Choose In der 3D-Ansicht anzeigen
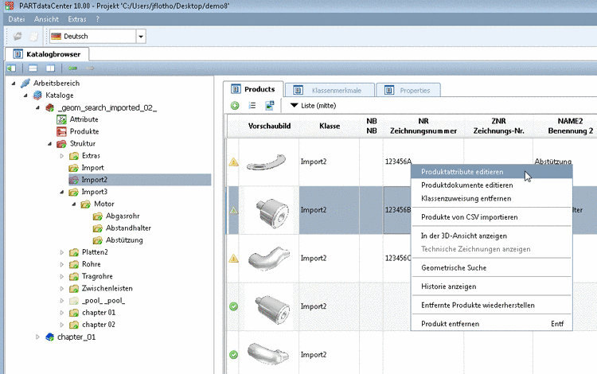 [492, 236]
